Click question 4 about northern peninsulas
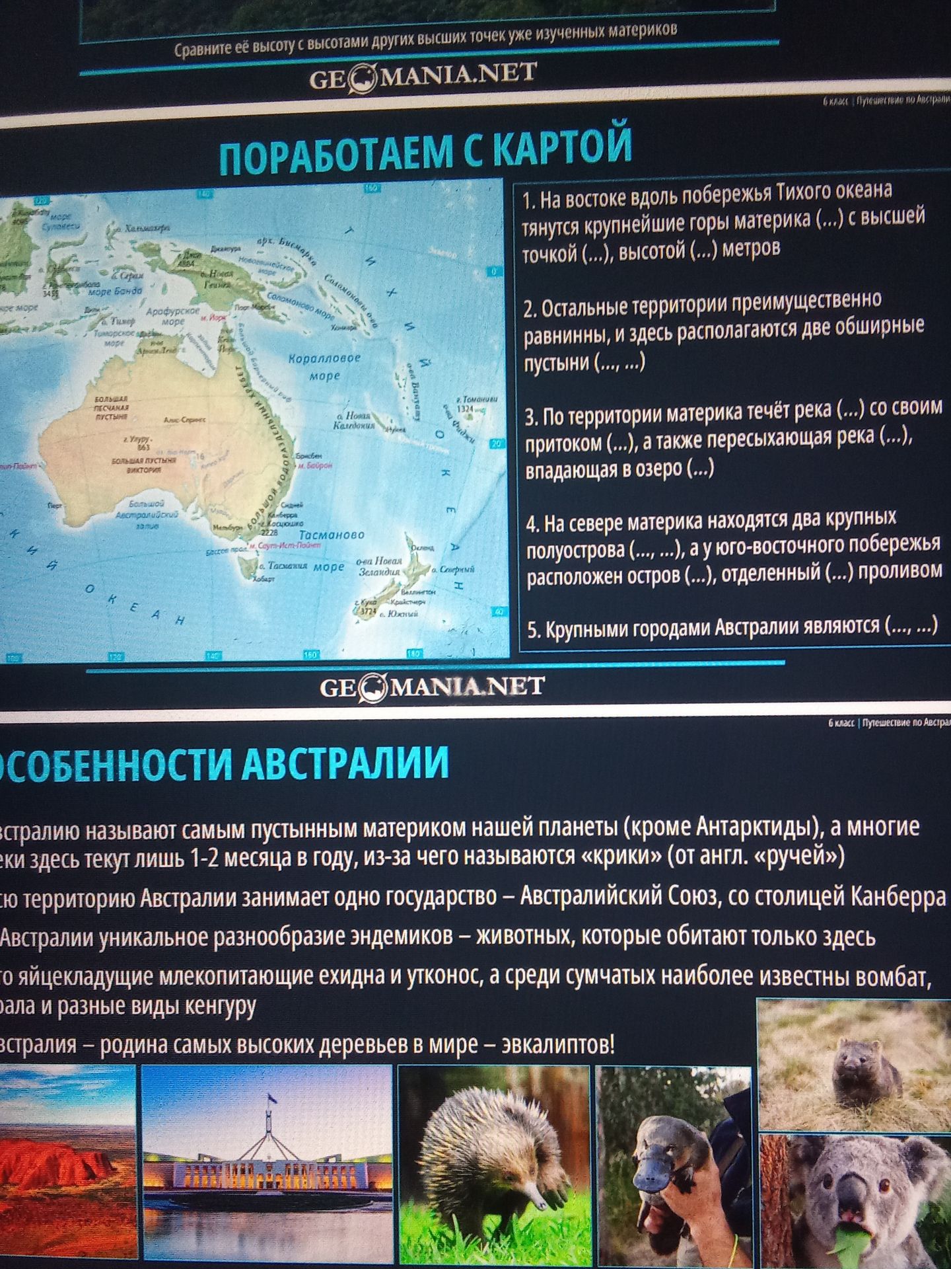 click(x=733, y=547)
